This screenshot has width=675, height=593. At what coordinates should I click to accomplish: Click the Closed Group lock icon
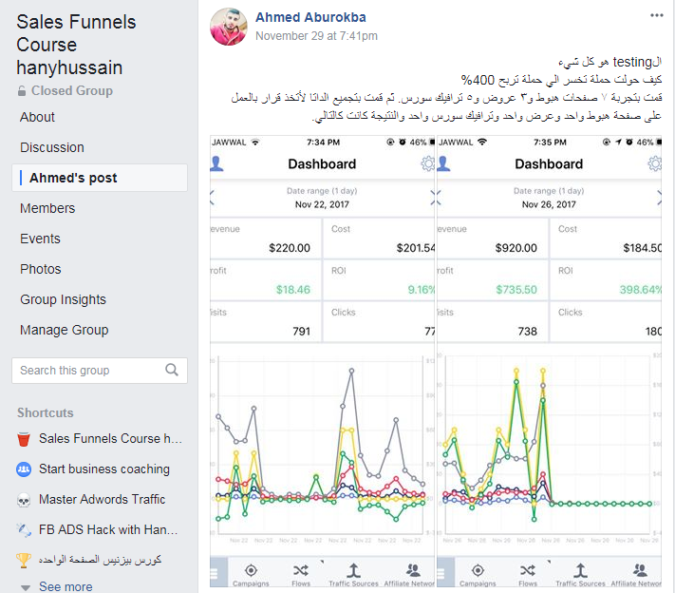pos(22,91)
